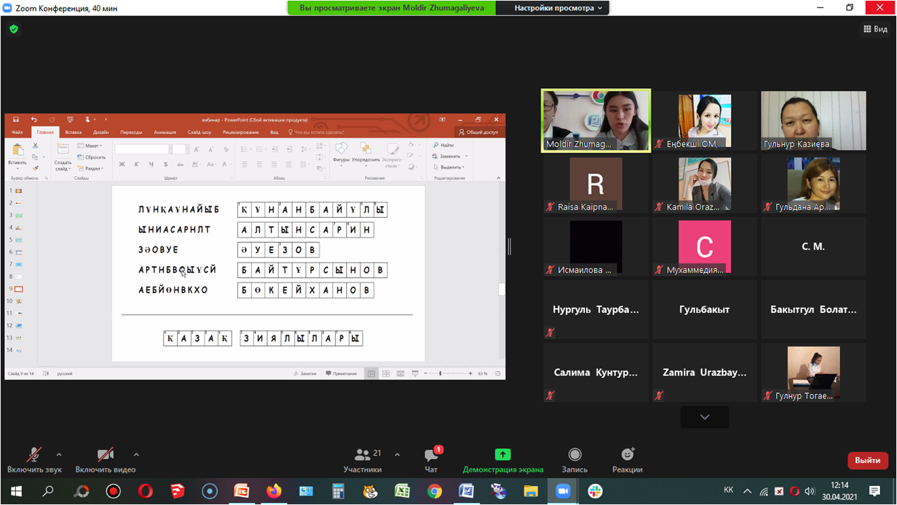Viewport: 897px width, 505px height.
Task: Open Windows Start menu
Action: [16, 491]
